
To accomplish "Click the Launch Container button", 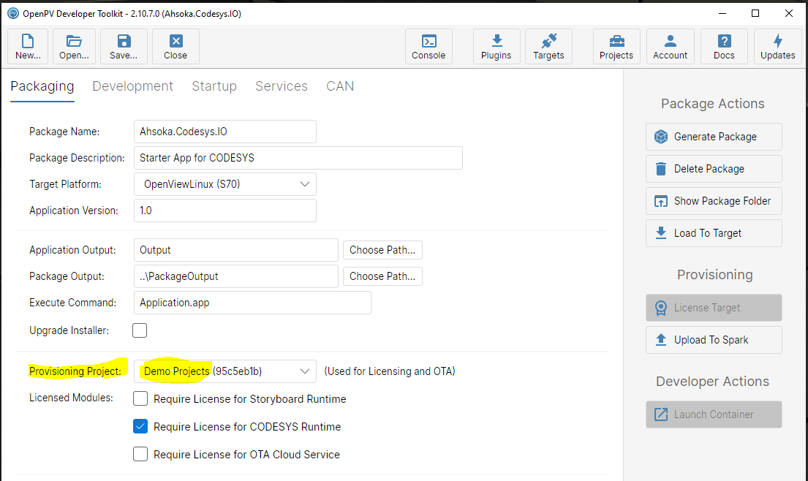I will click(x=714, y=414).
